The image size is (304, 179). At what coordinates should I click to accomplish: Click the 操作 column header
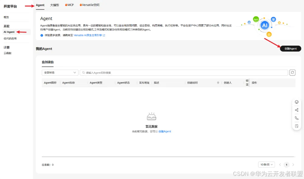[254, 83]
